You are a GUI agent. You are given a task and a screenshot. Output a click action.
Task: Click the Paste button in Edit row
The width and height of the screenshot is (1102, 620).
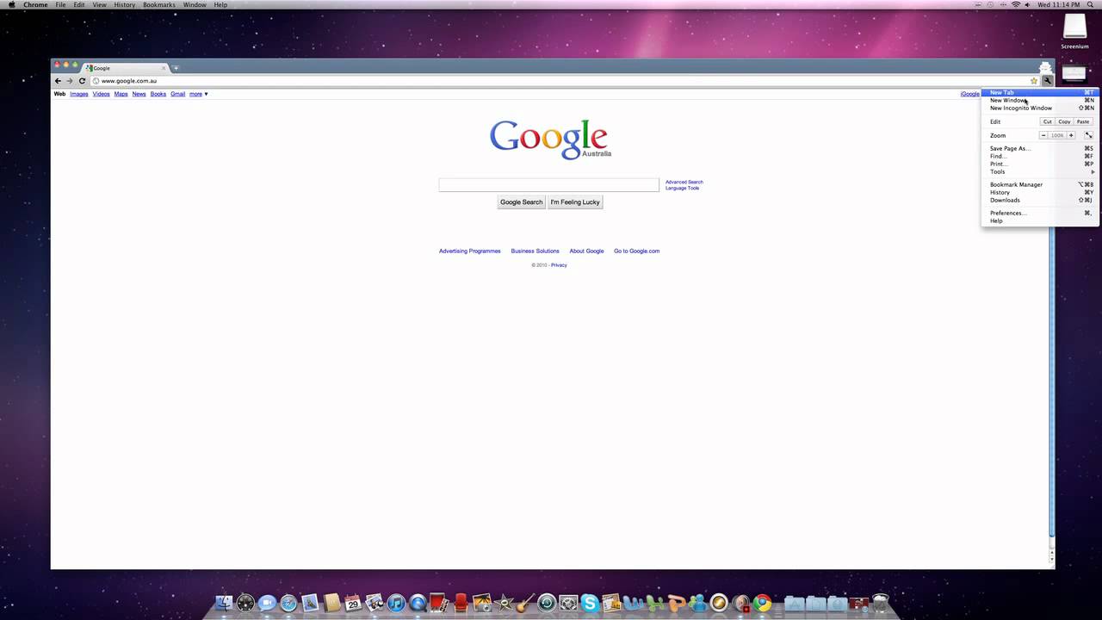1083,121
